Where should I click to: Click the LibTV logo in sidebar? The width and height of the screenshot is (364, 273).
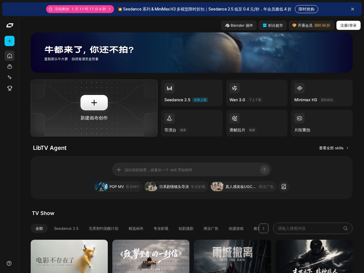10,25
